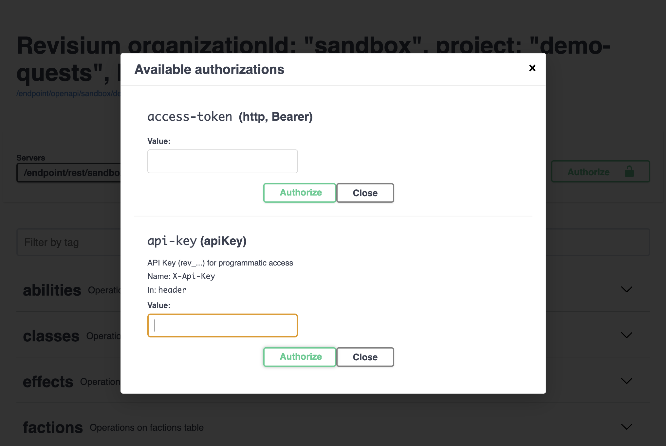The width and height of the screenshot is (666, 446).
Task: Click inside the access-token Value field
Action: pyautogui.click(x=222, y=161)
